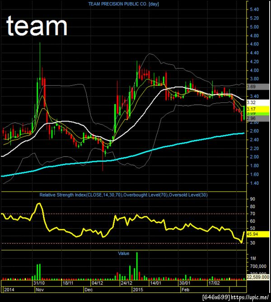Click the 4.00 price axis label
This screenshot has height=302, width=271.
(x=254, y=70)
